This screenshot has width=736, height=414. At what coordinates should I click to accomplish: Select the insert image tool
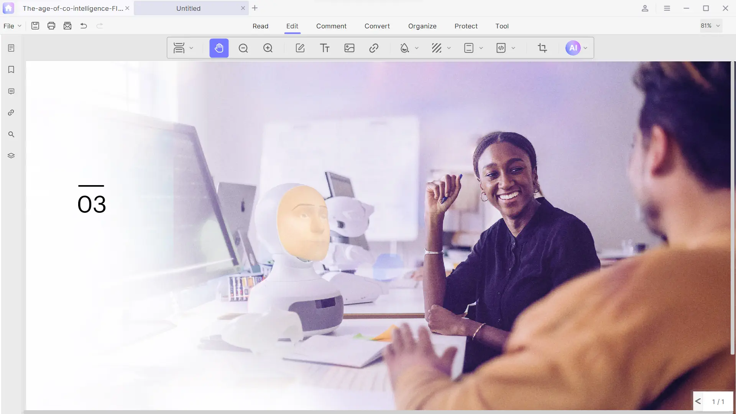click(x=349, y=48)
